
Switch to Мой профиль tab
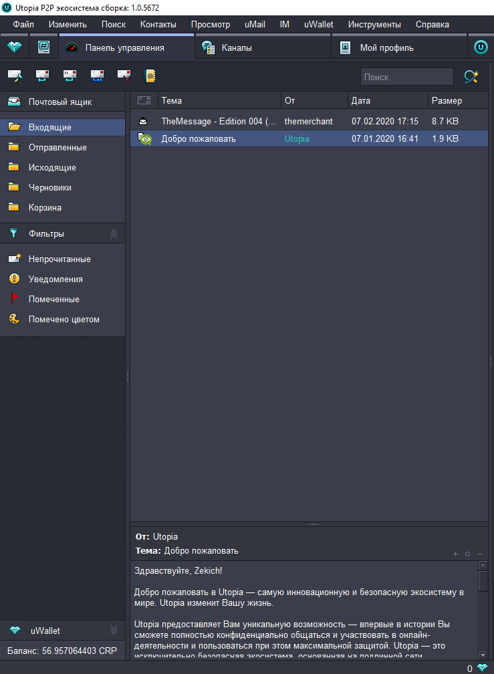point(399,47)
